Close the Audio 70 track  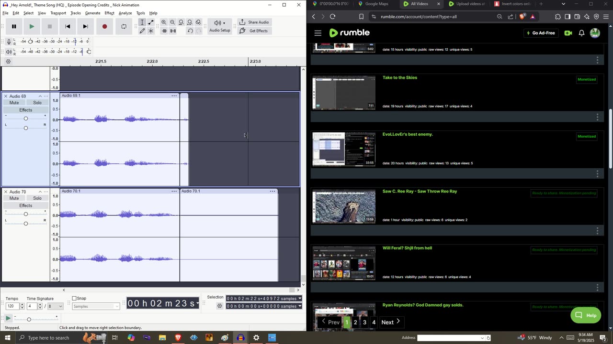tap(6, 192)
